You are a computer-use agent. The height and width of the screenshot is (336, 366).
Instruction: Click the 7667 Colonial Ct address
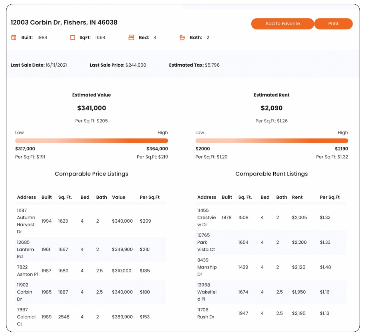tap(26, 317)
